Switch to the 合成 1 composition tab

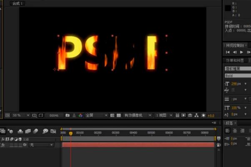click(x=17, y=3)
